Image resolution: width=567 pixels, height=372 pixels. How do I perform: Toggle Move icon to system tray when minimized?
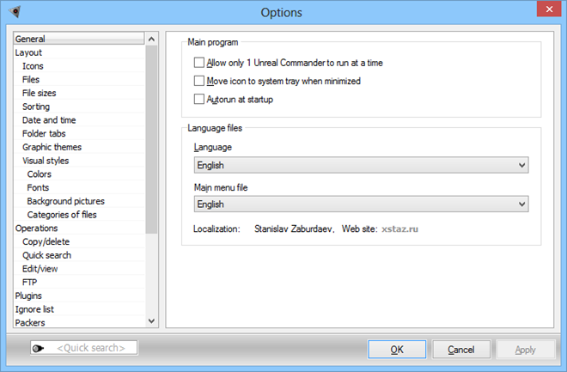(199, 81)
